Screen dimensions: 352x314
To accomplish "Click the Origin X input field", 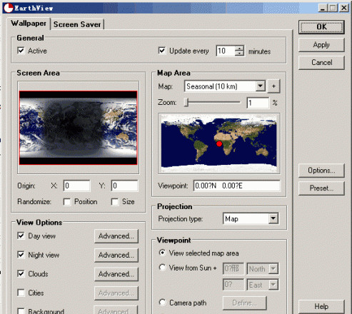I will click(76, 186).
